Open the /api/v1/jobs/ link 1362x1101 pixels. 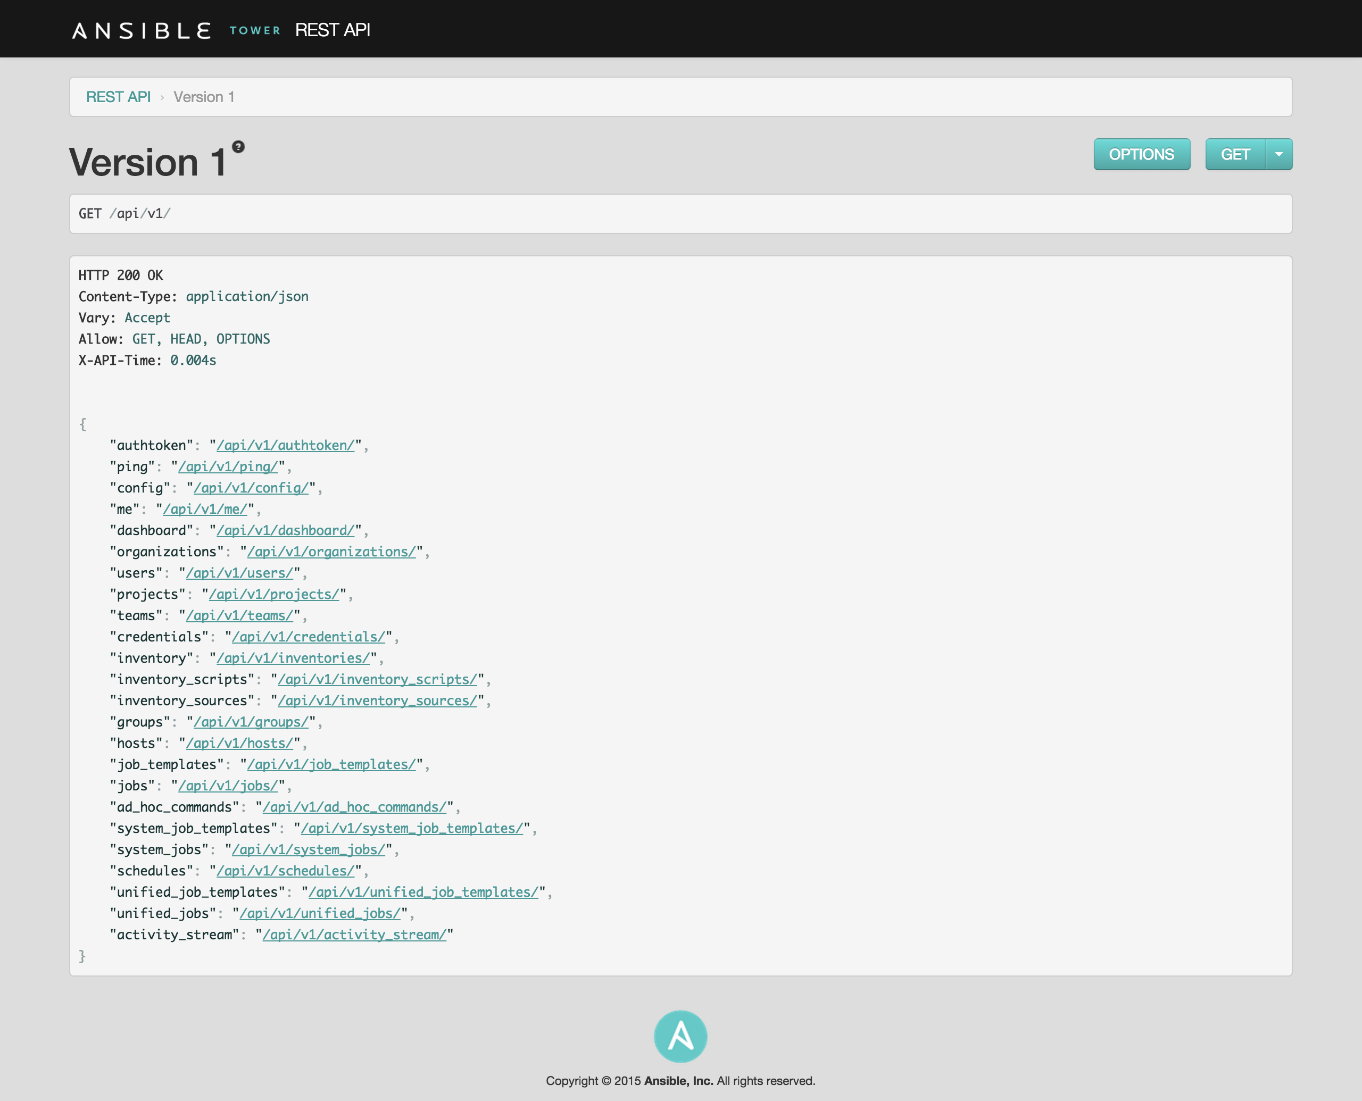click(228, 785)
